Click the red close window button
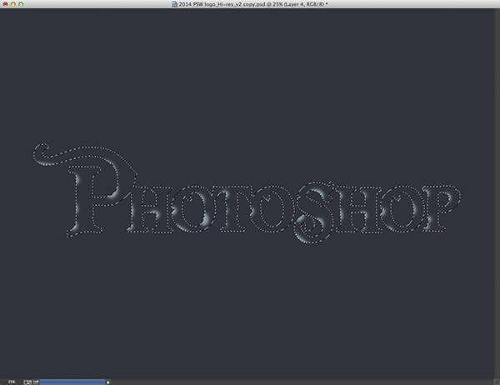Viewport: 500px width, 385px height. [x=7, y=5]
